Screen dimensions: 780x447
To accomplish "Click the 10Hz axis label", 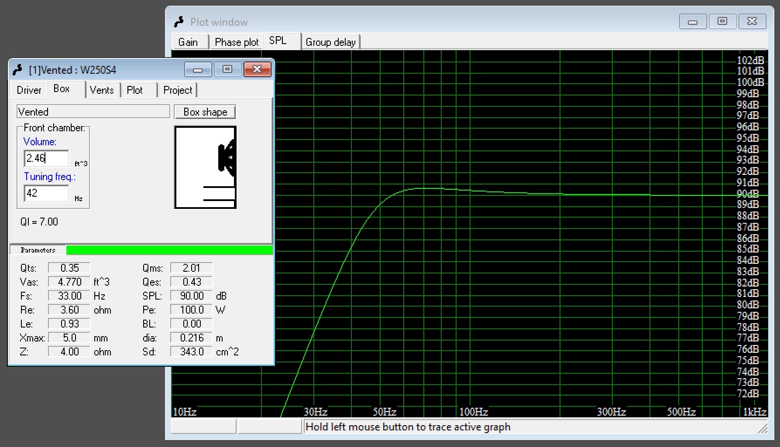I will (x=185, y=412).
